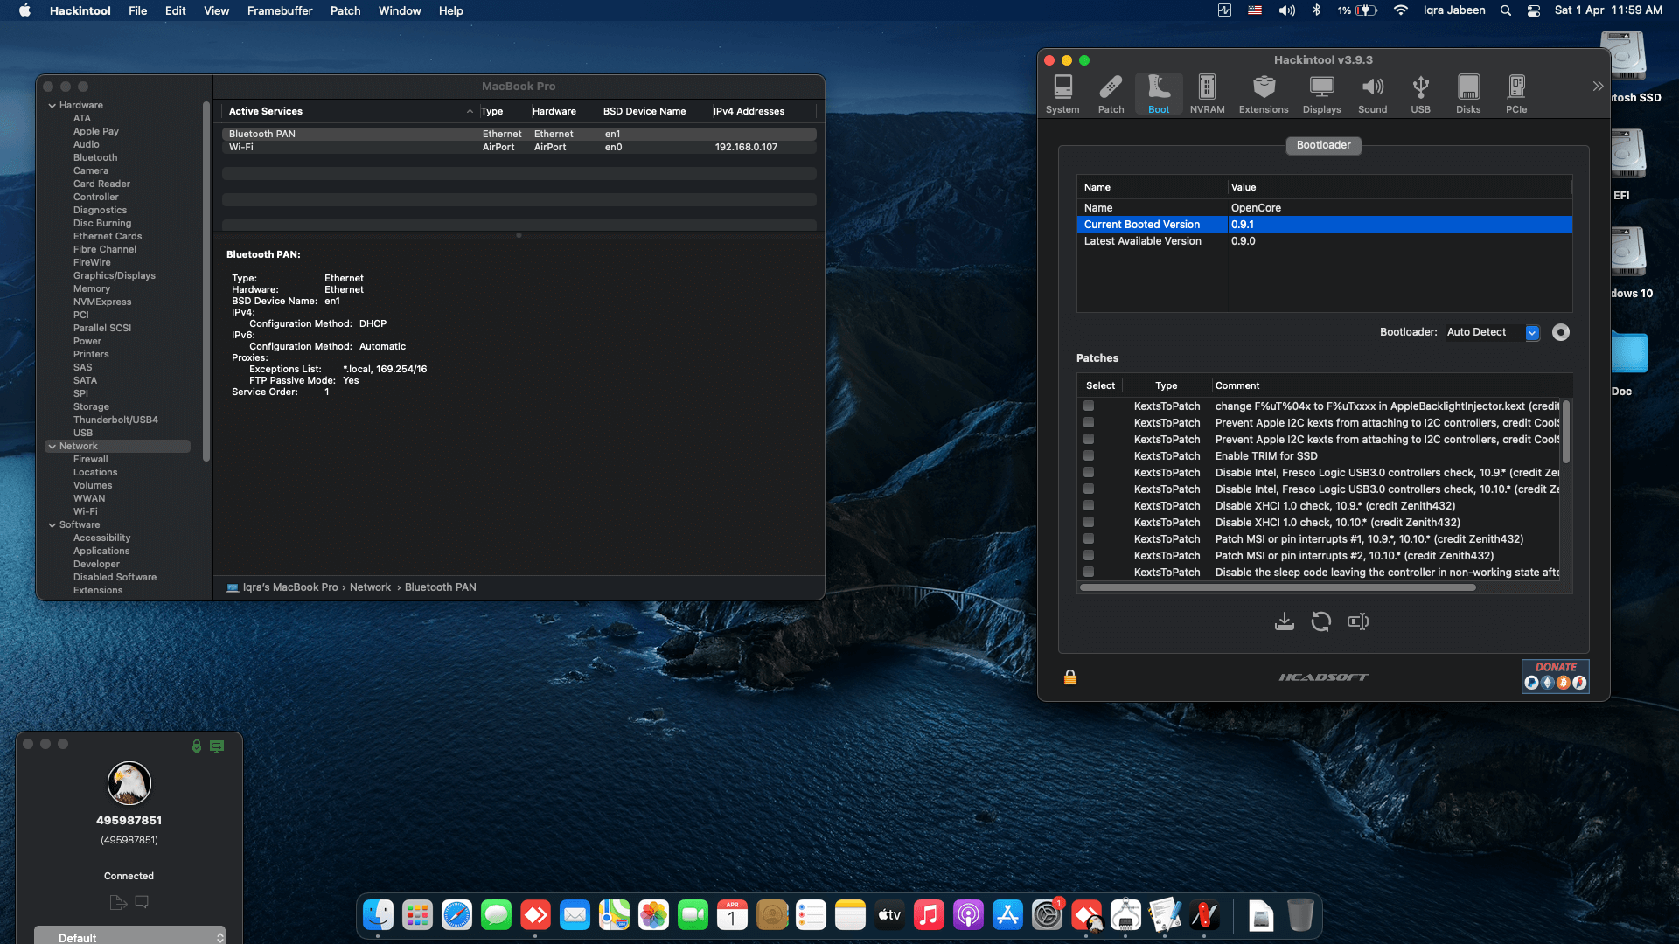Open the Patch menu in menu bar
1679x944 pixels.
click(x=345, y=10)
